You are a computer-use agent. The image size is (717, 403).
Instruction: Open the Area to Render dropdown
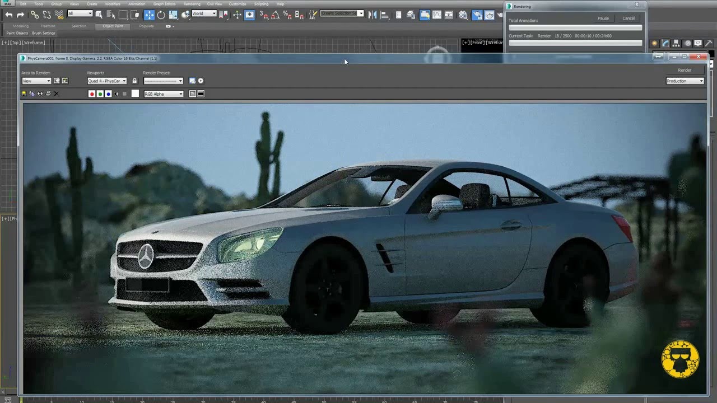click(36, 81)
